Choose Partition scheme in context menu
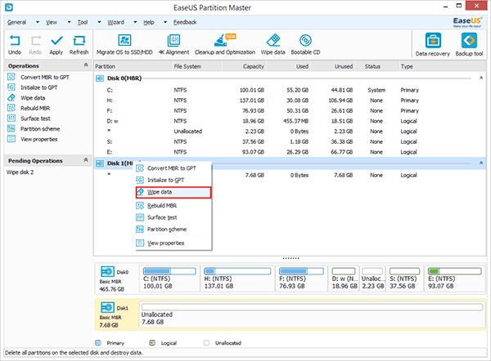 click(x=173, y=230)
